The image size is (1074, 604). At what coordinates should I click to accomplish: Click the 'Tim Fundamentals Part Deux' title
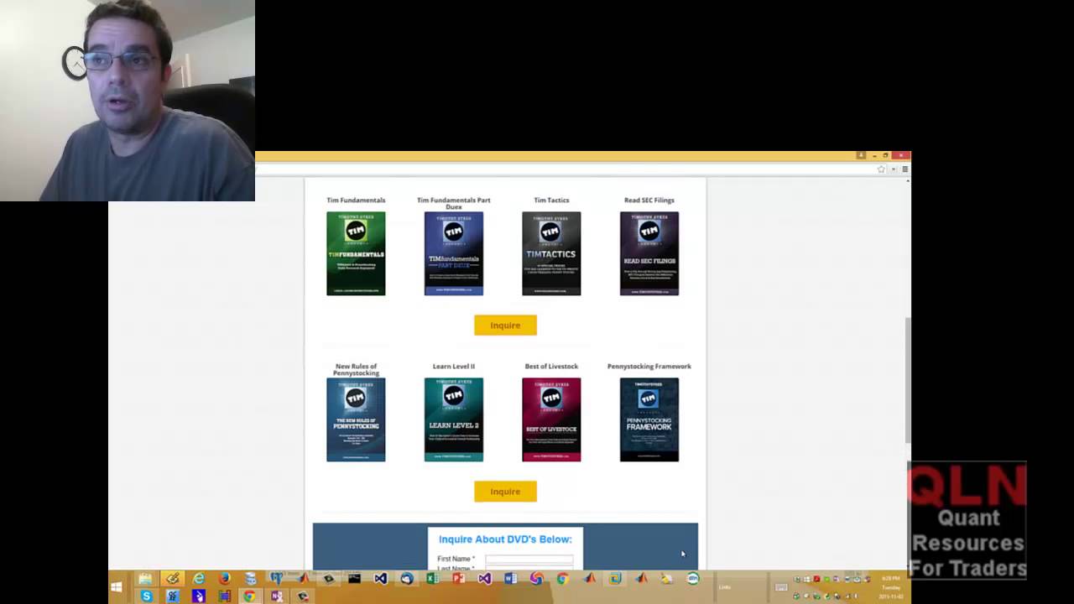coord(453,203)
